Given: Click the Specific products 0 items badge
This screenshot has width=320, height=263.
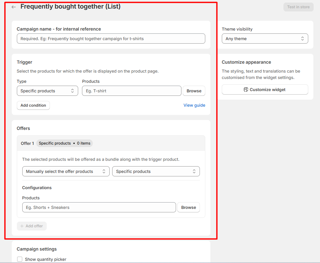Looking at the screenshot, I should [x=65, y=143].
